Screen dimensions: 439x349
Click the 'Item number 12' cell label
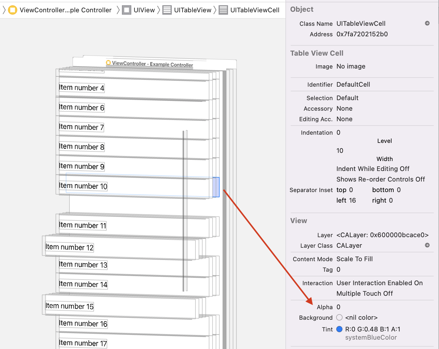click(69, 247)
